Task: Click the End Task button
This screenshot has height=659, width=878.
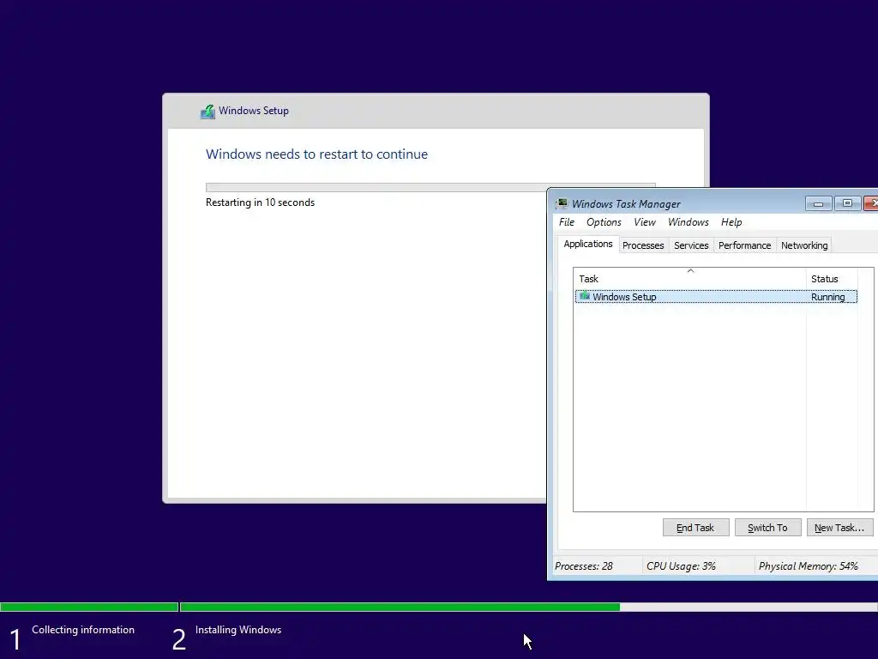Action: 695,528
